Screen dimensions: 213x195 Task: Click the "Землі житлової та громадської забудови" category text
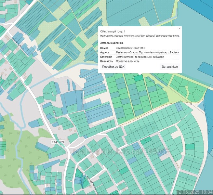140,57
